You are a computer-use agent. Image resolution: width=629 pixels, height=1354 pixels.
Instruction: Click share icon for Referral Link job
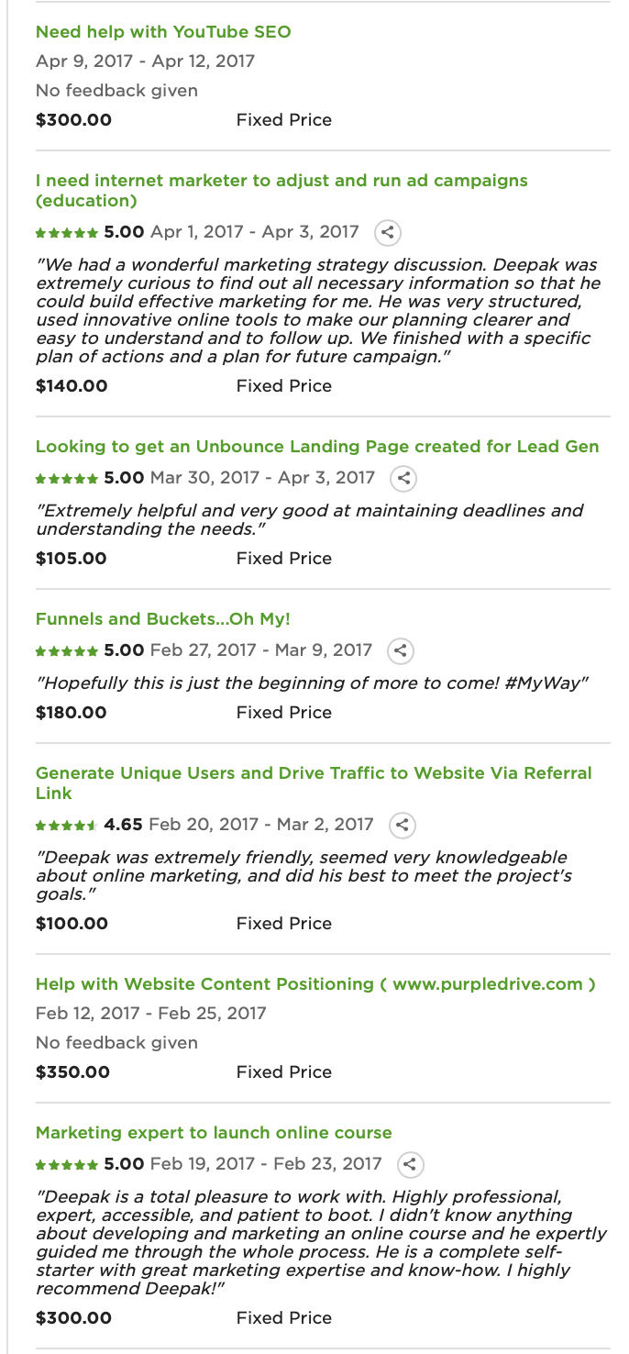[x=402, y=825]
